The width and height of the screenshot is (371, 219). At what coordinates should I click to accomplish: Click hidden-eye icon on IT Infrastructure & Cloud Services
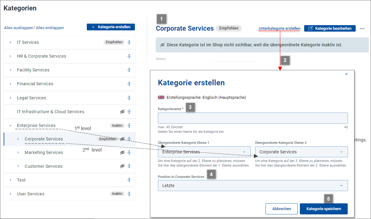(x=122, y=112)
